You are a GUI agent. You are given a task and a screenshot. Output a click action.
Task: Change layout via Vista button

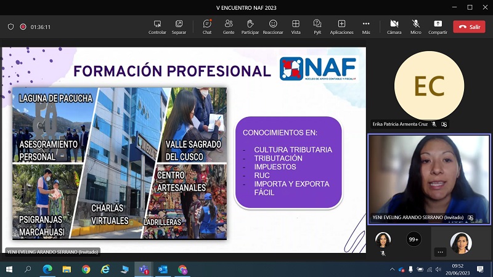[x=296, y=27]
